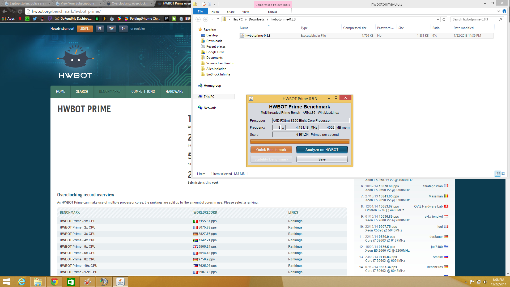Switch to 'View Your Subscriptions' tab

click(78, 3)
